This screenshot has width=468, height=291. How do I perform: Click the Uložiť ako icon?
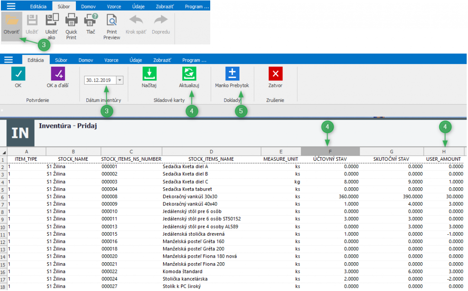(x=52, y=20)
